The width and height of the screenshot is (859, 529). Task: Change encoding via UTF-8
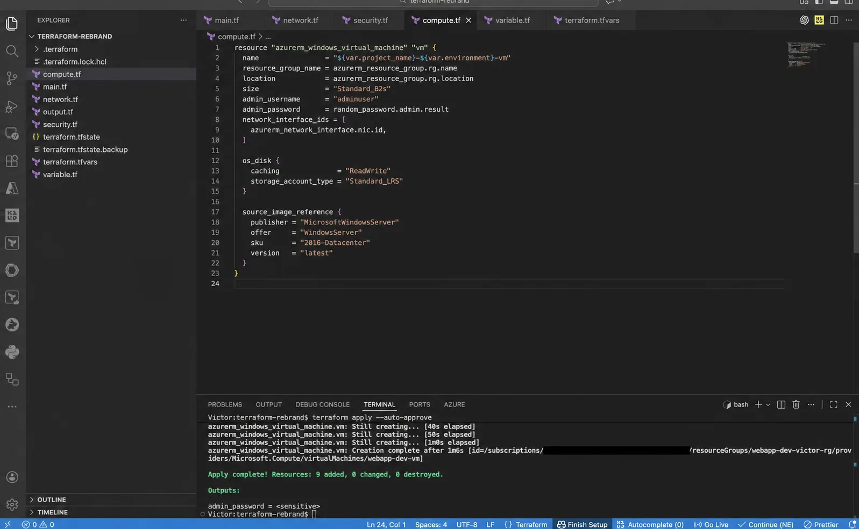coord(466,524)
